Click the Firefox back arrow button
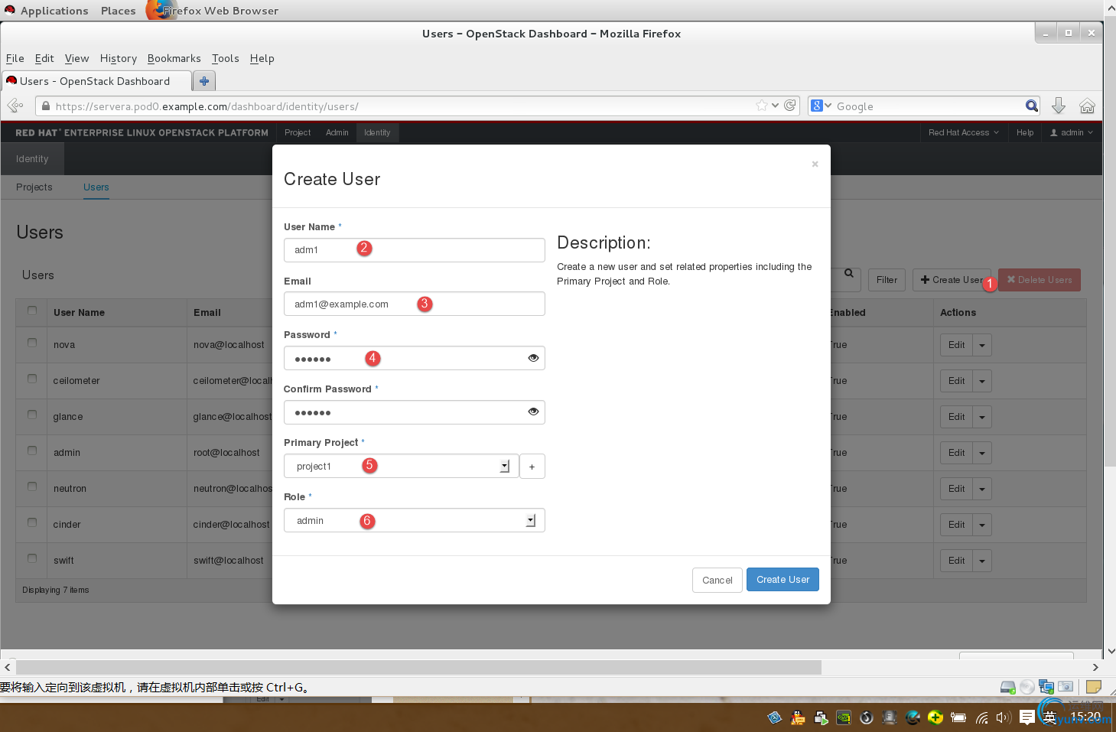The height and width of the screenshot is (732, 1116). coord(15,106)
